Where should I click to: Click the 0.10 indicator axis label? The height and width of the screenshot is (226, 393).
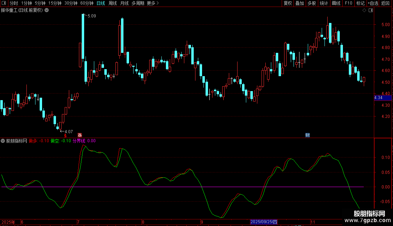tap(385, 158)
